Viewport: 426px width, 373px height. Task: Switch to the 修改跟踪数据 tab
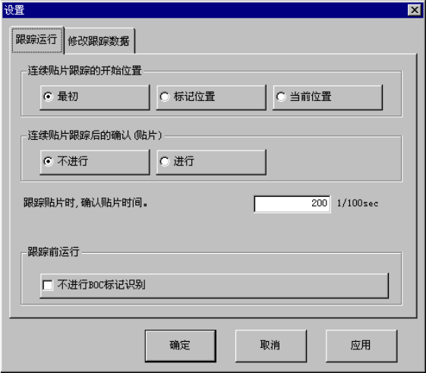click(99, 41)
